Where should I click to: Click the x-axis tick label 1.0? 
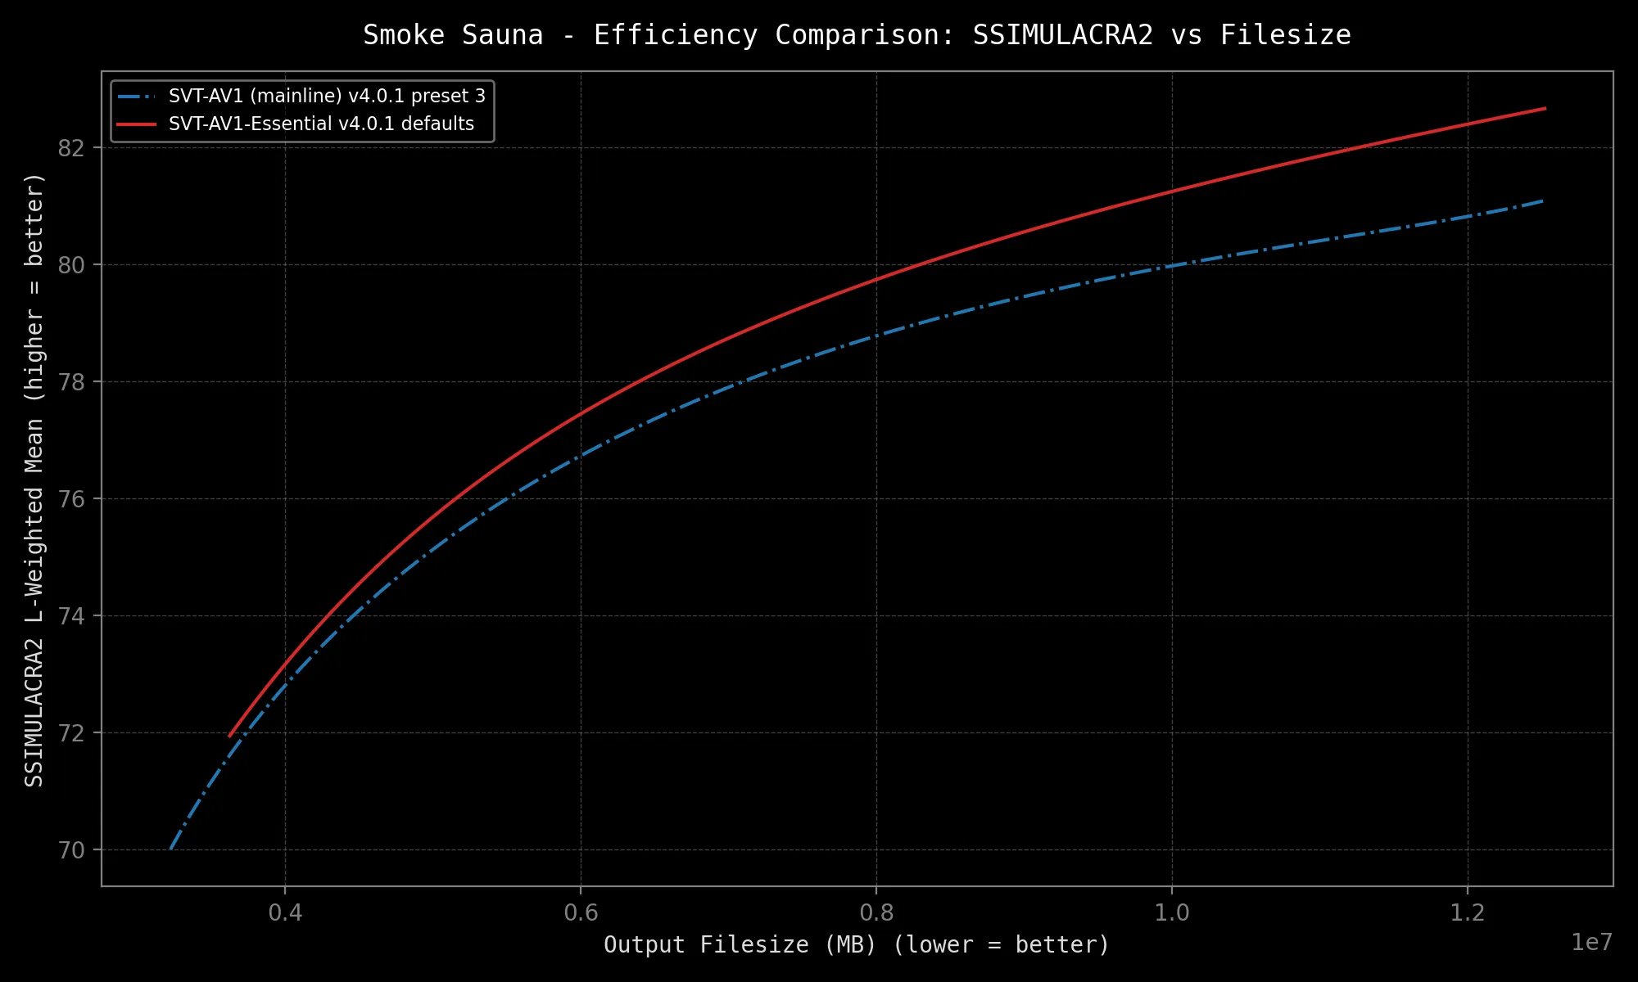coord(1172,913)
